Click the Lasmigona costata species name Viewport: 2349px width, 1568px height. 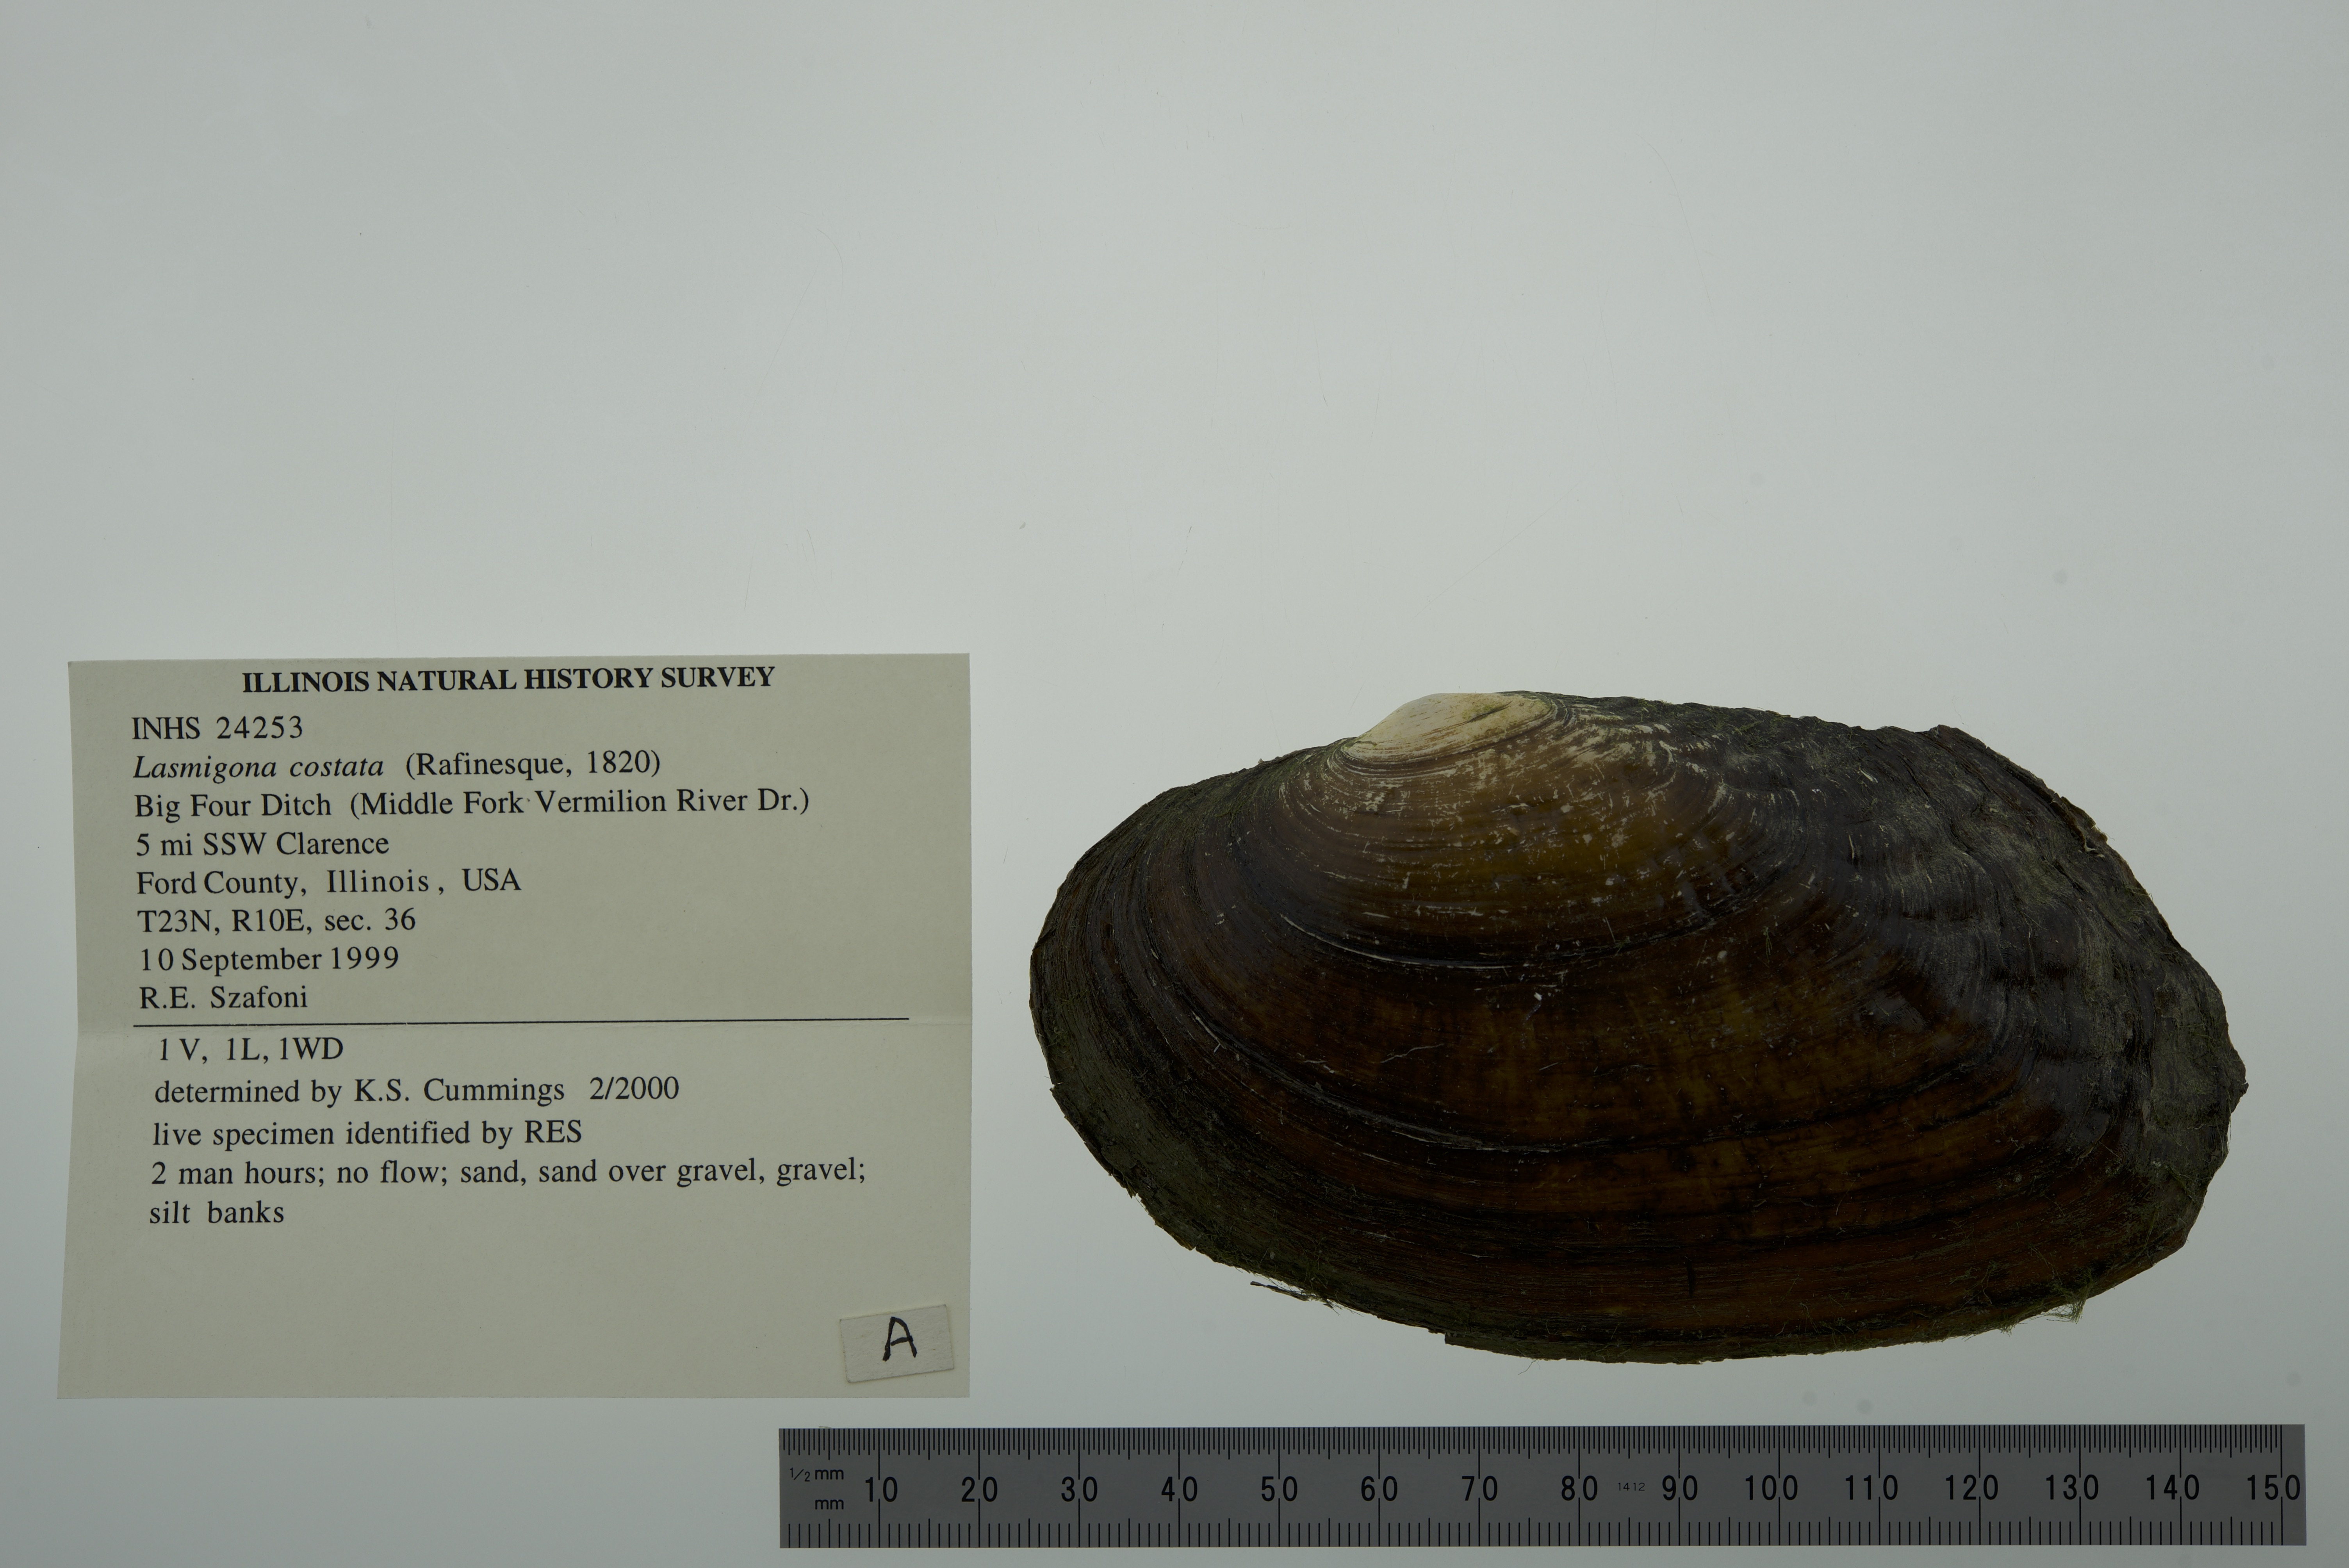click(x=258, y=767)
